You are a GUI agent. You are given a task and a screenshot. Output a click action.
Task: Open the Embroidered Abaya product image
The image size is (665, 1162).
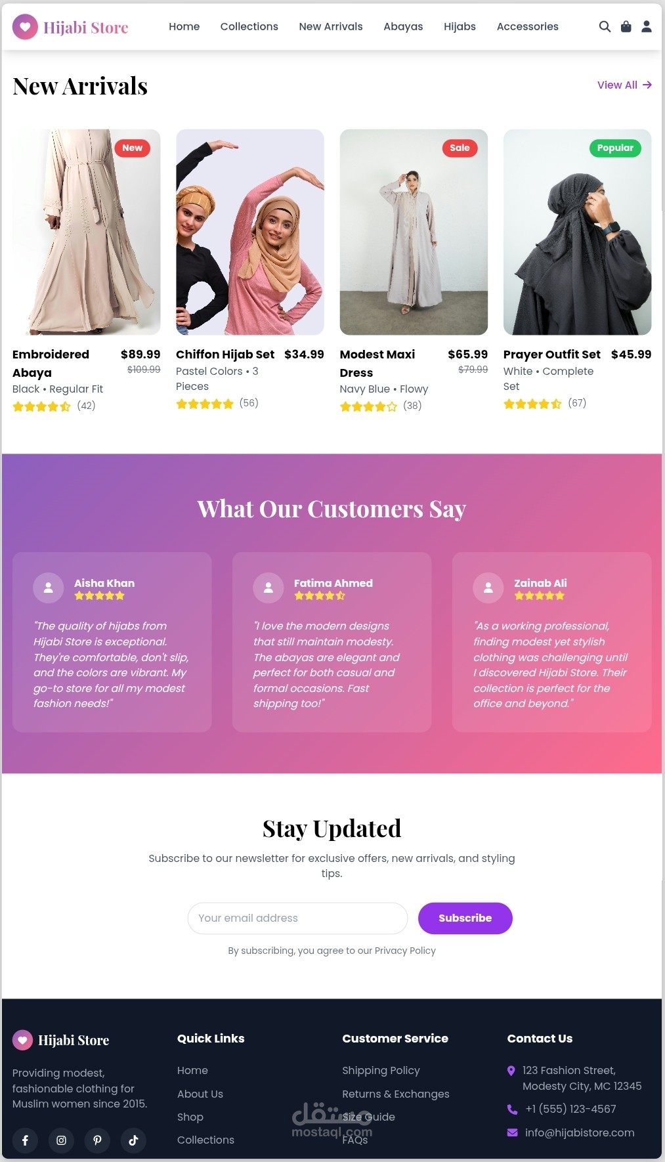pyautogui.click(x=86, y=232)
